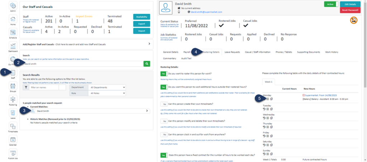Open the Audit Trail tab
Screen dimensions: 367x162
[x=186, y=58]
